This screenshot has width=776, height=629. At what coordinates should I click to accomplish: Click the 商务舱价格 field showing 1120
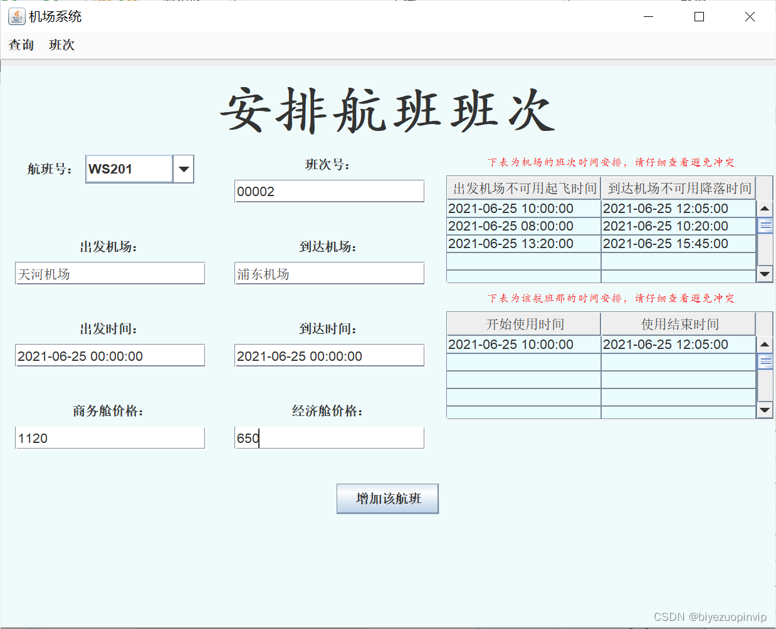tap(110, 438)
